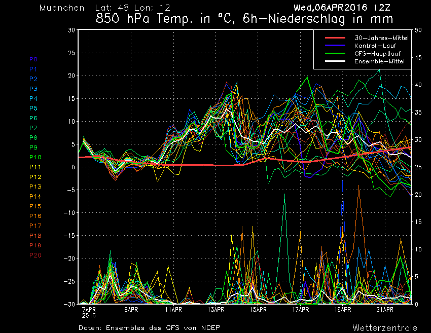This screenshot has width=431, height=333.
Task: Click the P2 ensemble member label
Action: point(33,79)
